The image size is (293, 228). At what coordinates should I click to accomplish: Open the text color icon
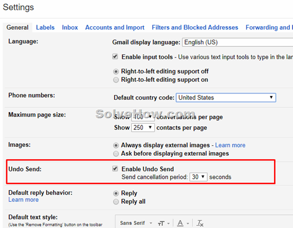[183, 223]
